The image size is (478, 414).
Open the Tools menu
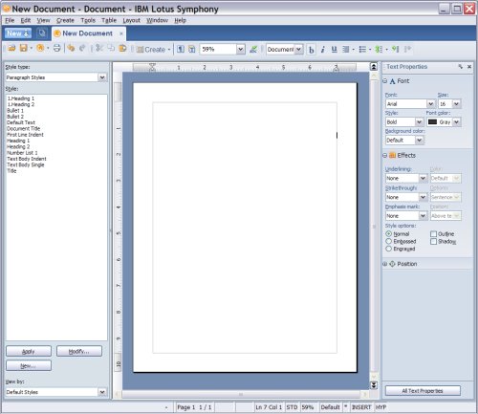click(x=88, y=20)
